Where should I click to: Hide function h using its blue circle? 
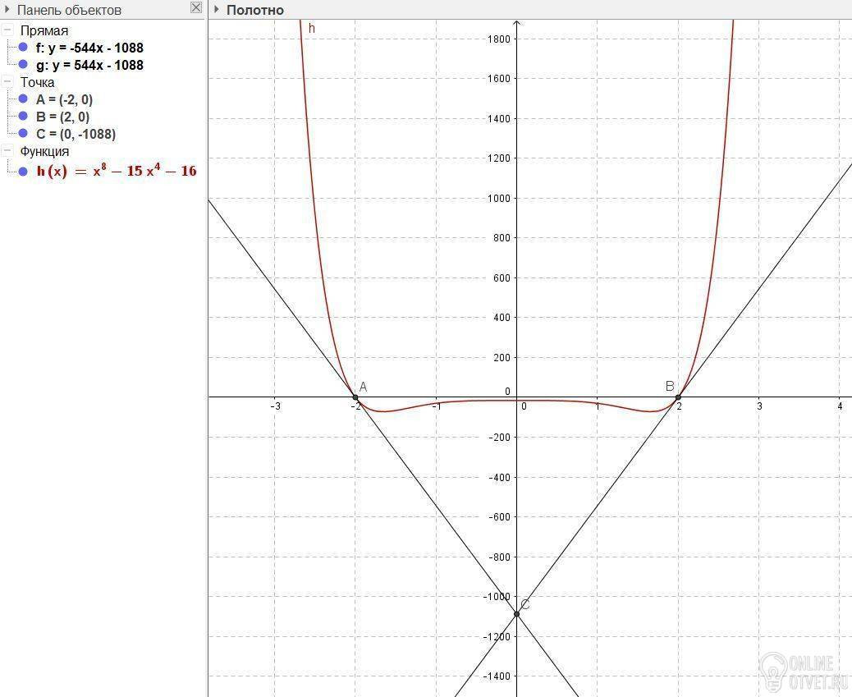tap(23, 172)
